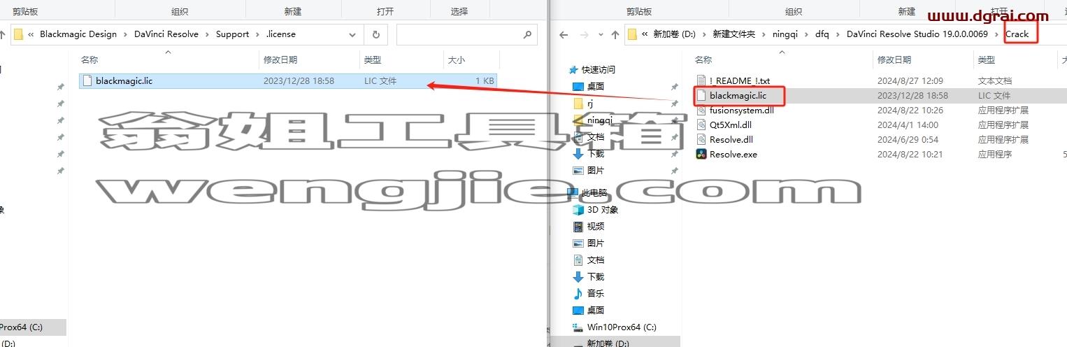Expand chevron after Support breadcrumb
This screenshot has width=1067, height=347.
(258, 34)
